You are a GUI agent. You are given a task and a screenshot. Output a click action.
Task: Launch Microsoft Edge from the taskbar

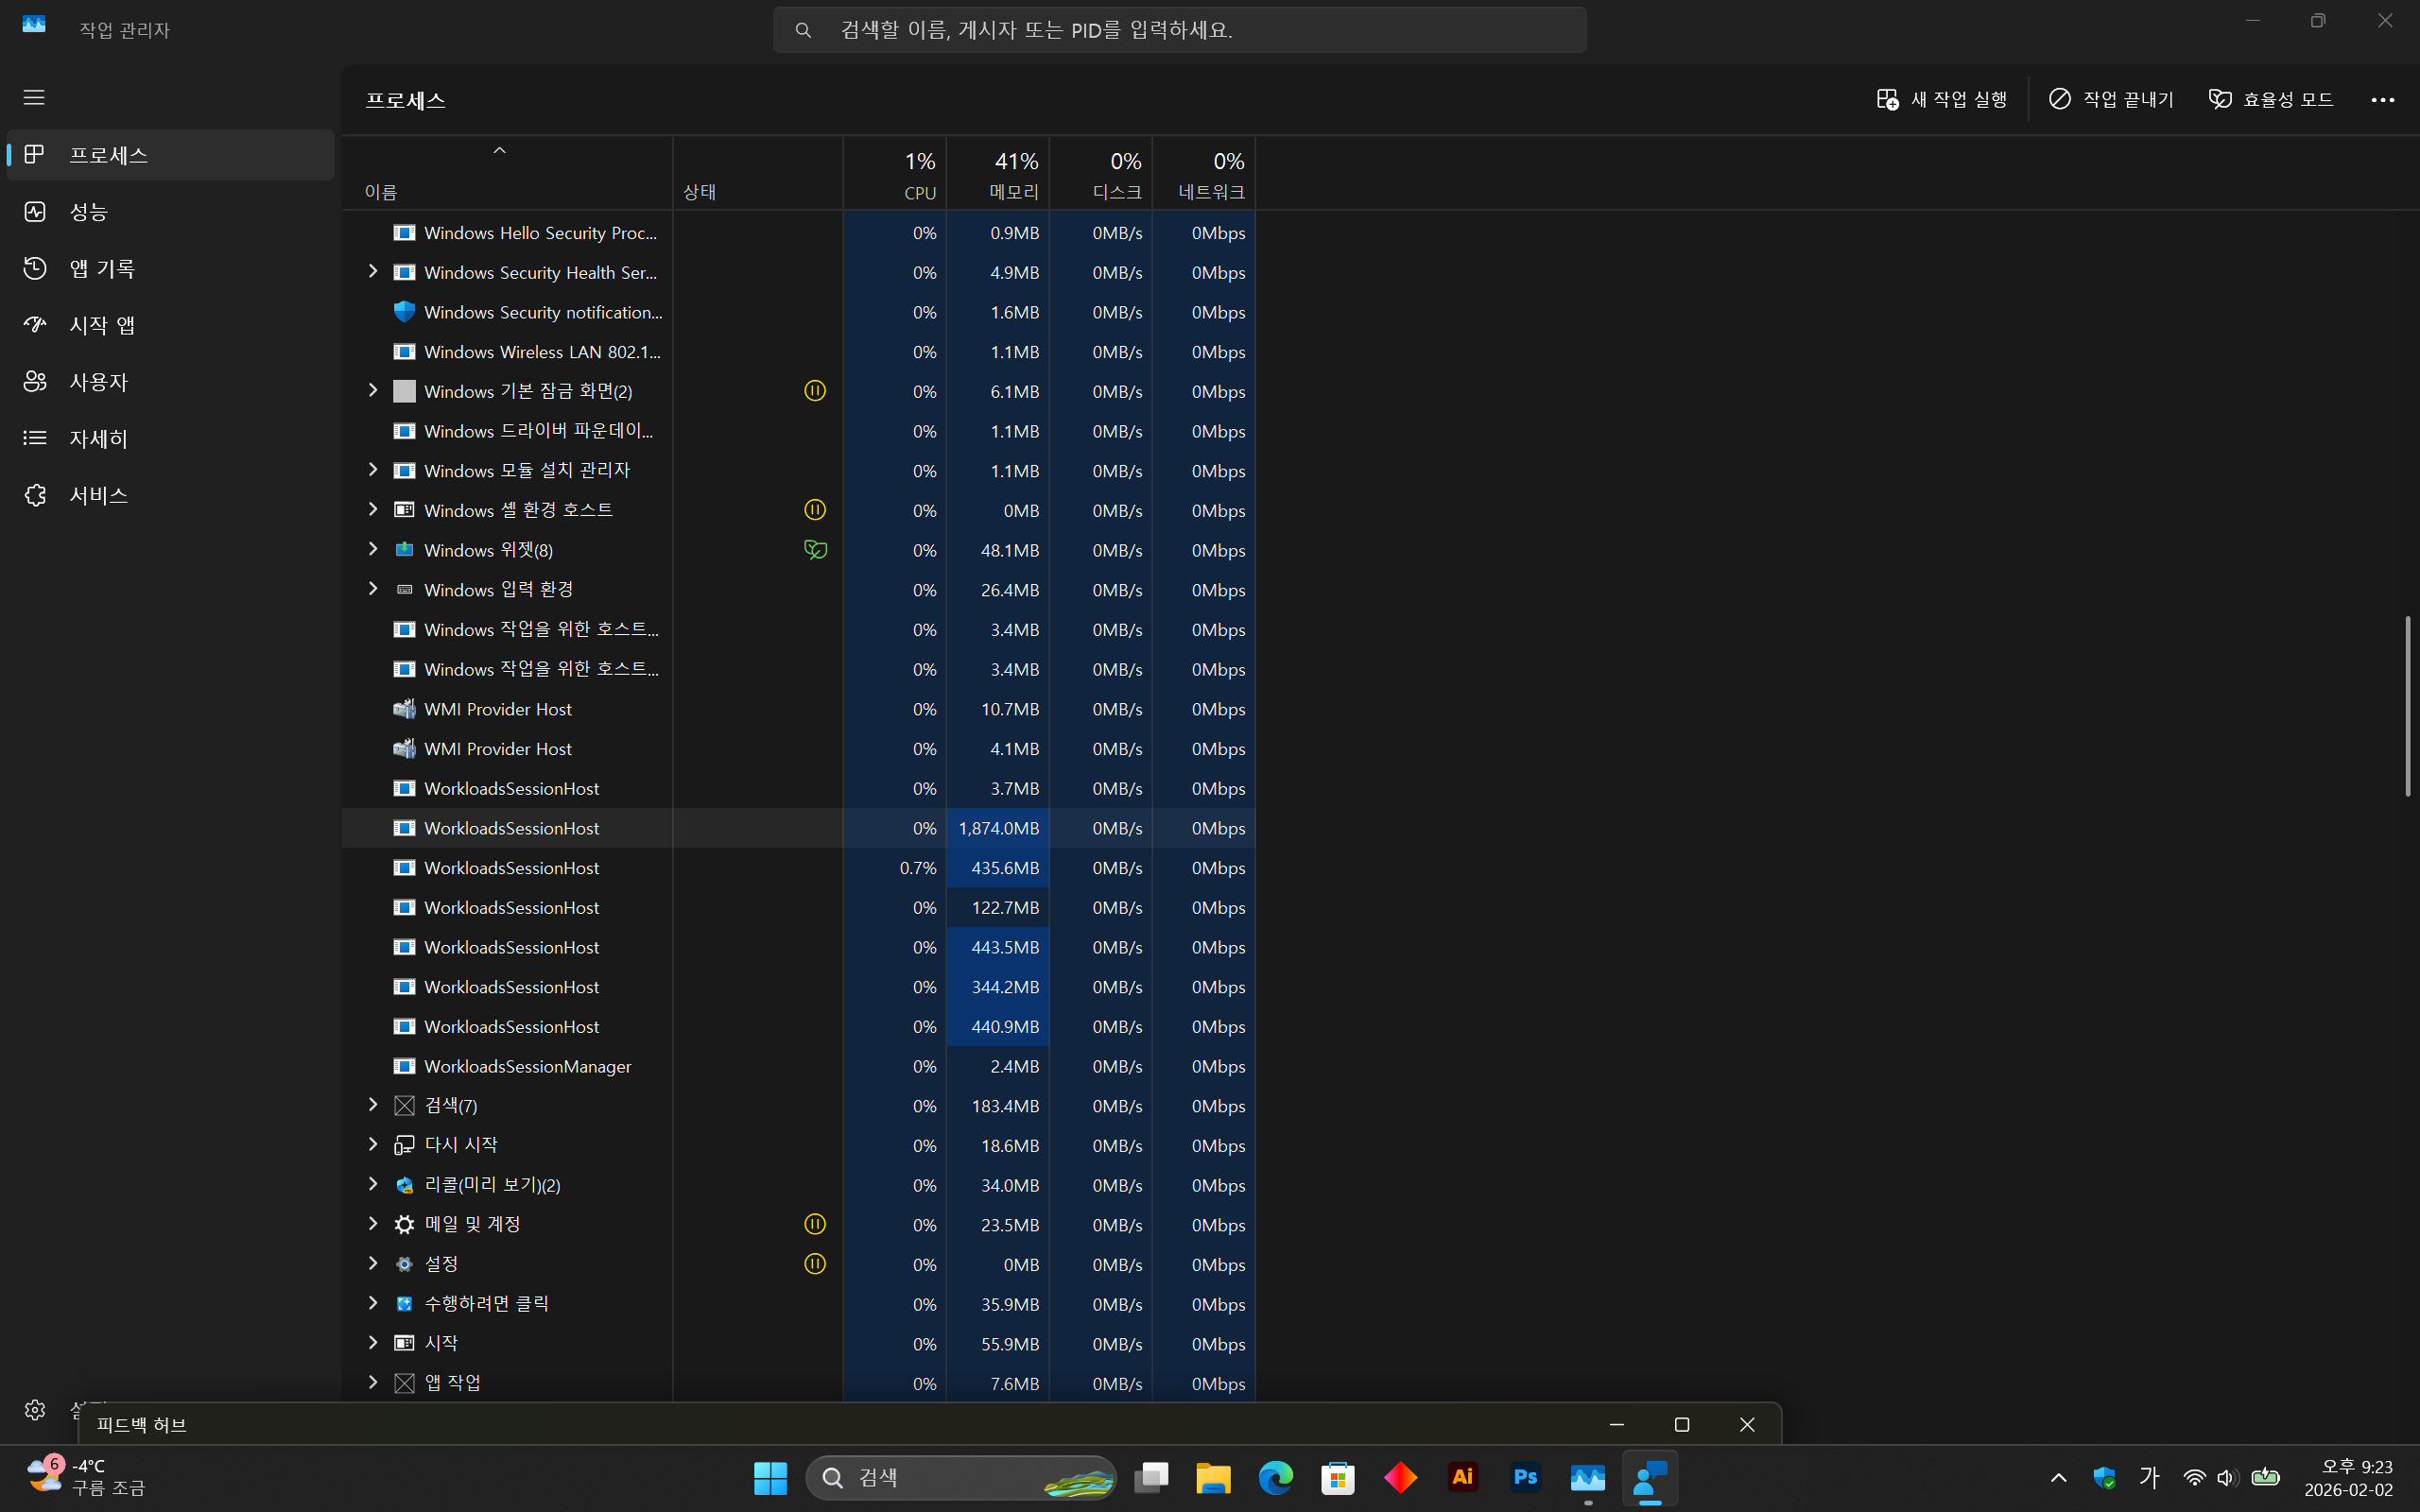1275,1478
